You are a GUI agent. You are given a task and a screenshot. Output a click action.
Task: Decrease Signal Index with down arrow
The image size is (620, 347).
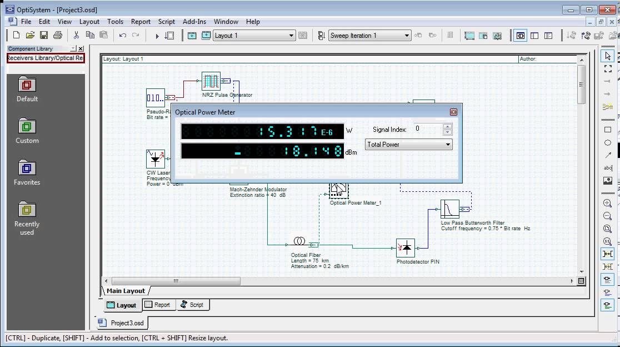coord(447,132)
